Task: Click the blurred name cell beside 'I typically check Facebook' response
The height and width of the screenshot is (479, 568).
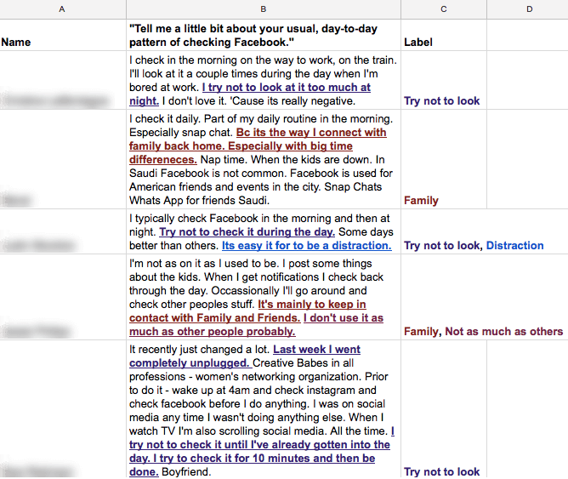Action: click(63, 231)
